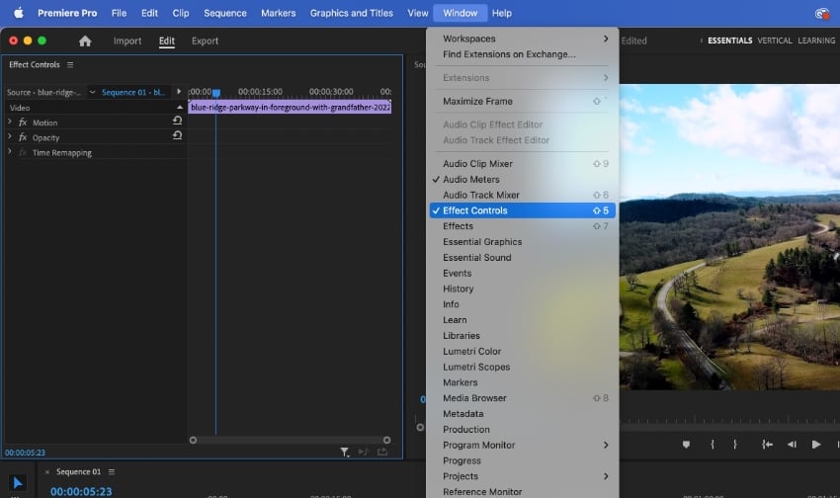840x498 pixels.
Task: Open the Sequence 01 panel menu icon
Action: 112,471
